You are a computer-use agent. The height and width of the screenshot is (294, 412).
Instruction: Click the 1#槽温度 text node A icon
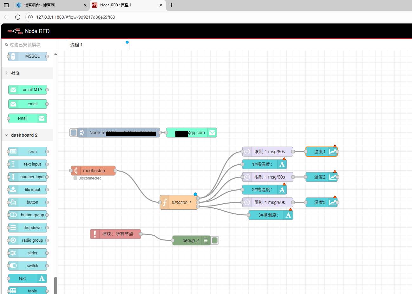282,164
